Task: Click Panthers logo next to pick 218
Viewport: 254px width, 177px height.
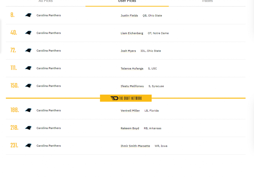Action: click(28, 128)
